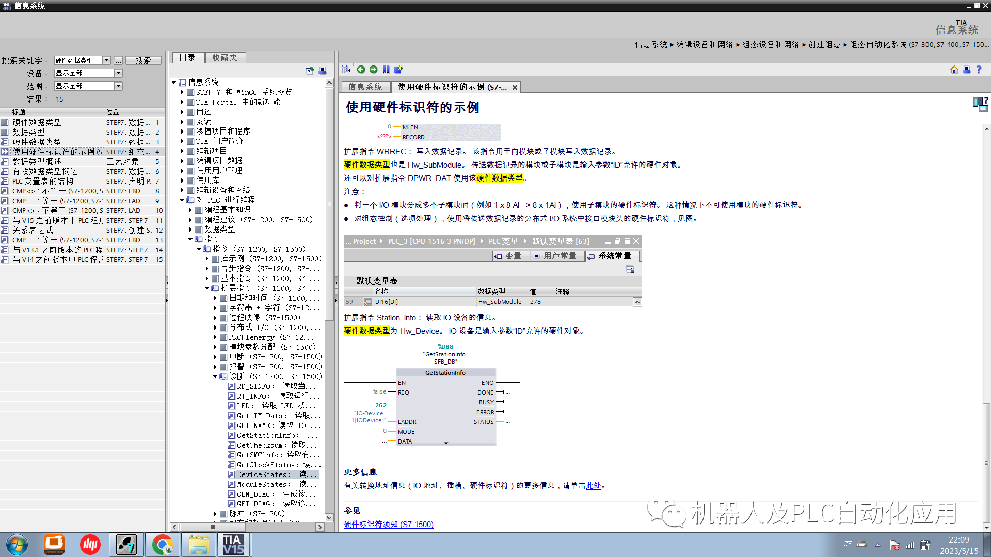Click 信息系统 in the breadcrumb path
Viewport: 991px width, 557px height.
651,44
